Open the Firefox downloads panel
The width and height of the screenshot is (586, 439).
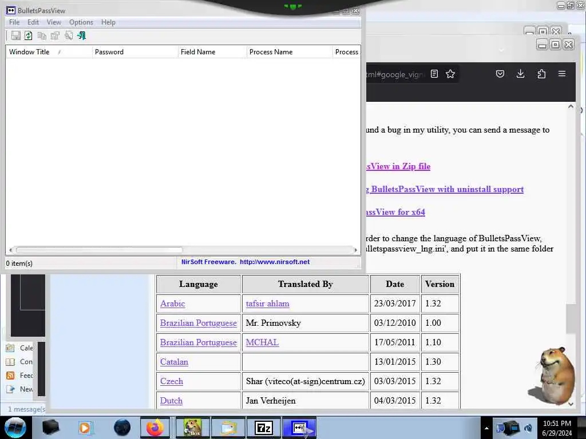point(520,74)
